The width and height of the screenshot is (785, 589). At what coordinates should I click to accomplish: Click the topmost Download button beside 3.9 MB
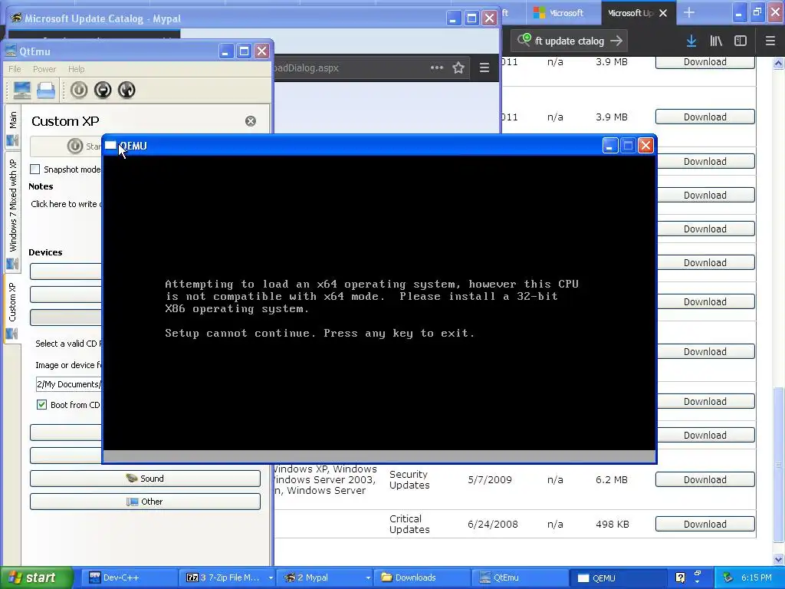(x=705, y=61)
